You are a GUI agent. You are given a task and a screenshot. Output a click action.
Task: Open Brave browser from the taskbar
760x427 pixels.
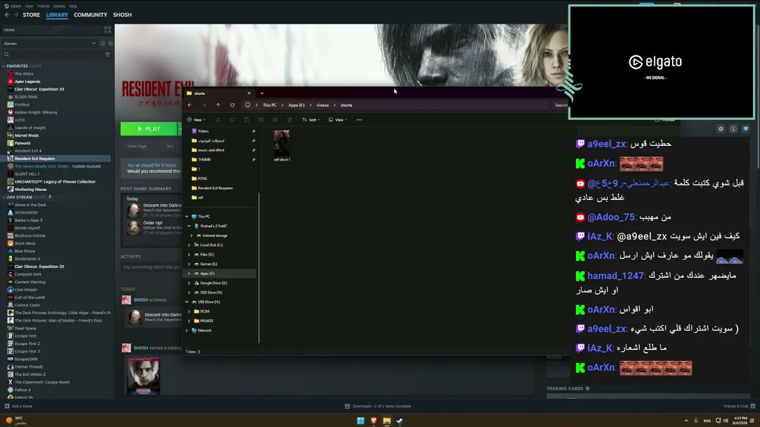coord(373,421)
